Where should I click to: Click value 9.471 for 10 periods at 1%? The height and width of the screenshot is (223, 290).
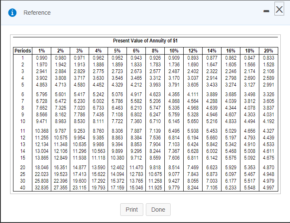click(x=42, y=121)
